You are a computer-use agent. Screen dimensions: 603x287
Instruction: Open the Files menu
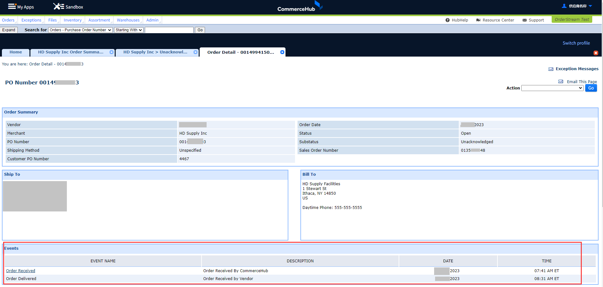[53, 20]
